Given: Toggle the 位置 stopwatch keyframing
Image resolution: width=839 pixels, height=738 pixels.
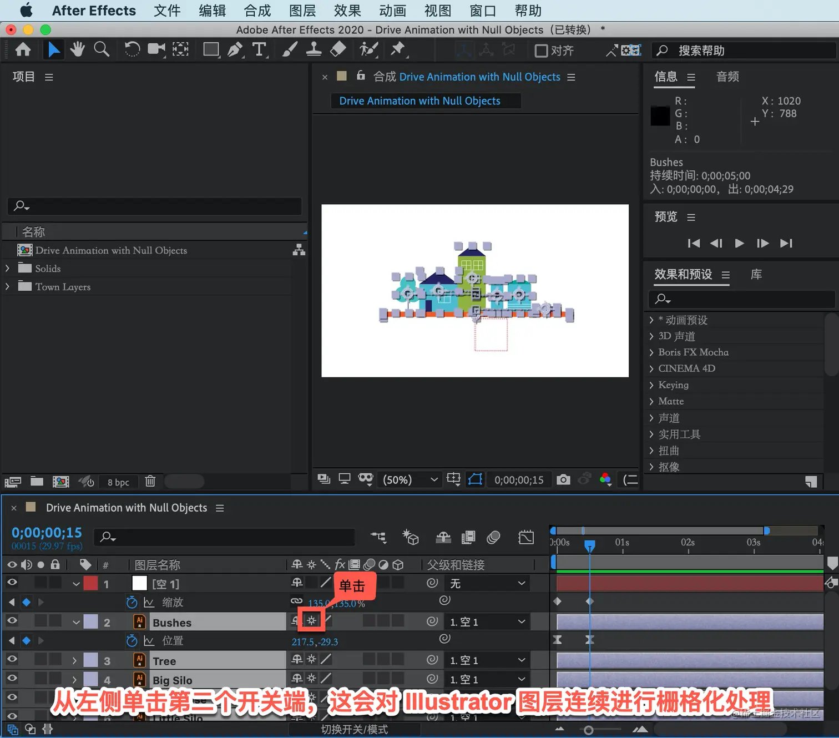Looking at the screenshot, I should click(x=132, y=640).
